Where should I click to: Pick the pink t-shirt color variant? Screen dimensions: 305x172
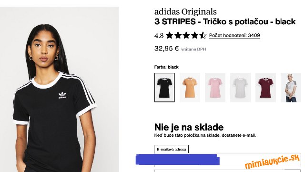tap(215, 87)
